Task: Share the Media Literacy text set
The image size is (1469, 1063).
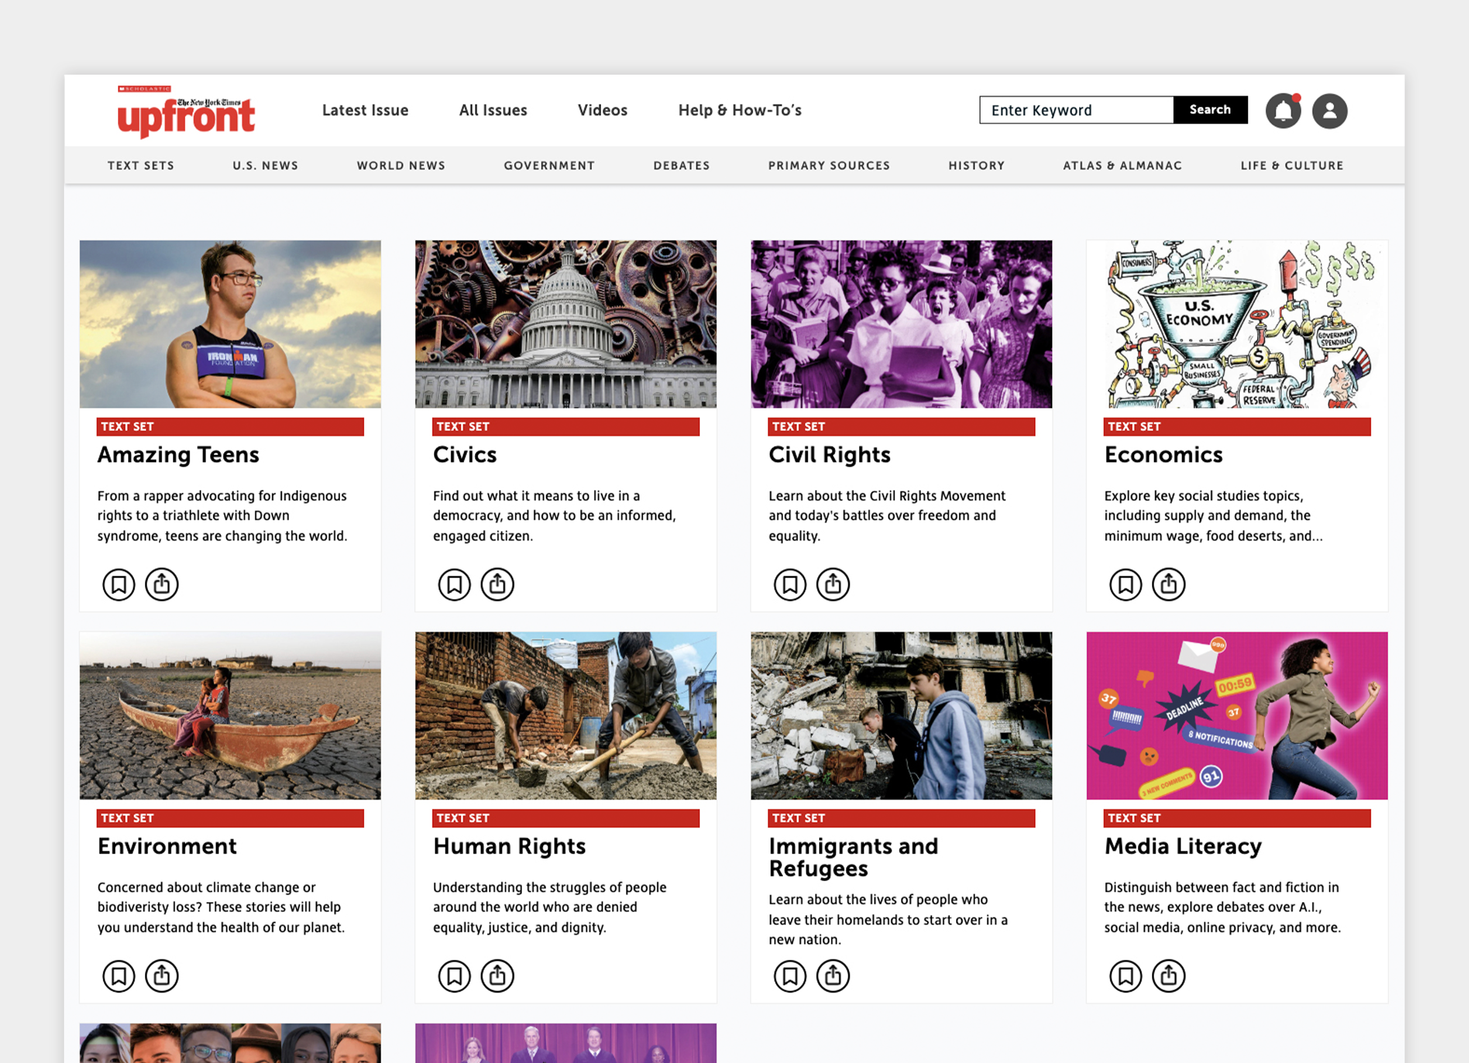Action: [1169, 975]
